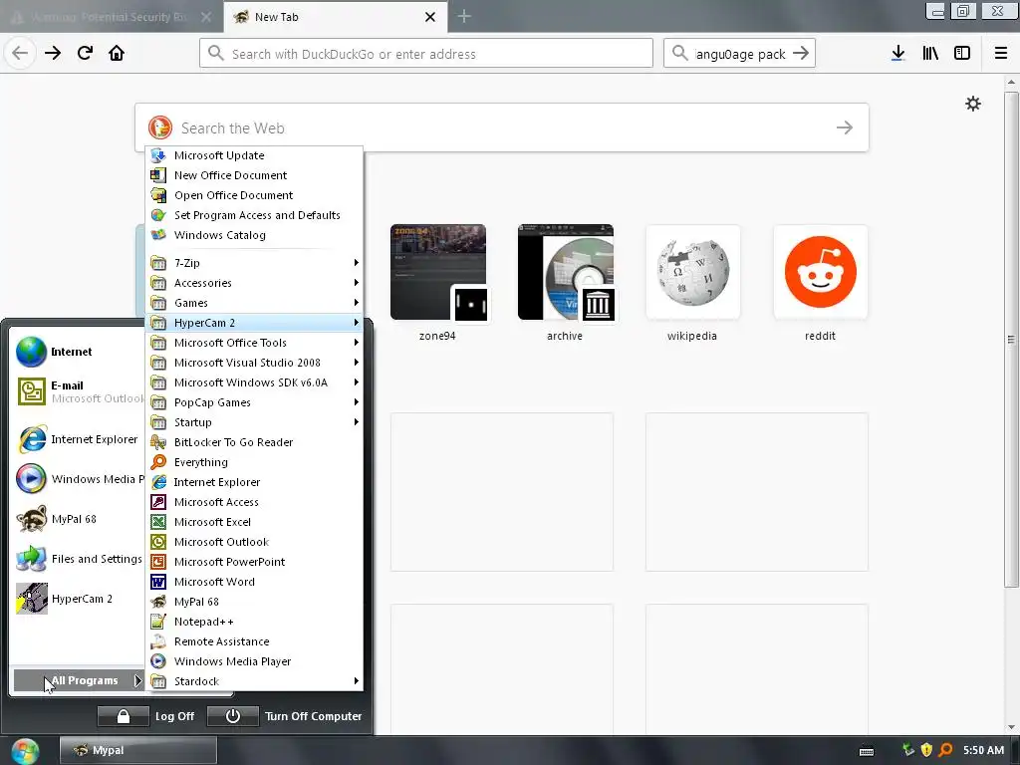The image size is (1020, 765).
Task: Click the browser Forward arrow button
Action: (x=53, y=54)
